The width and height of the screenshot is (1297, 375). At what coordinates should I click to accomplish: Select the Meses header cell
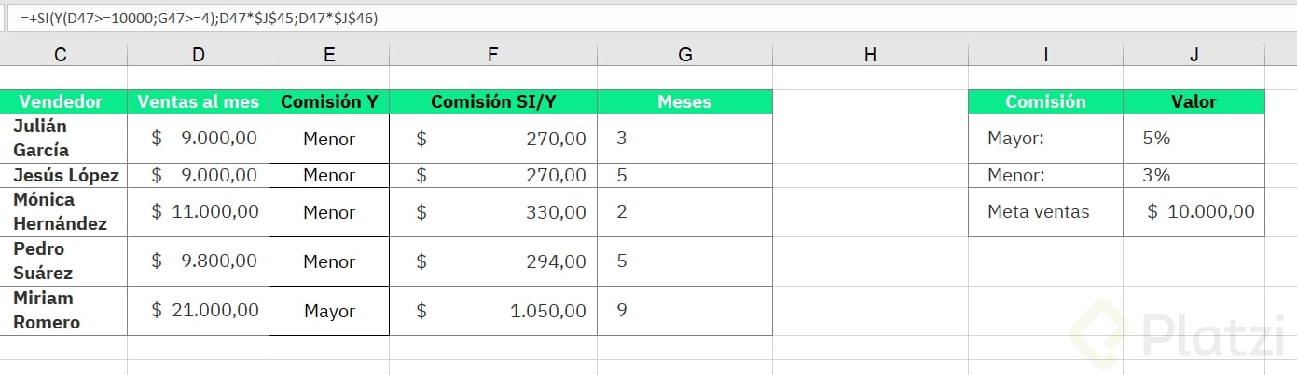684,101
